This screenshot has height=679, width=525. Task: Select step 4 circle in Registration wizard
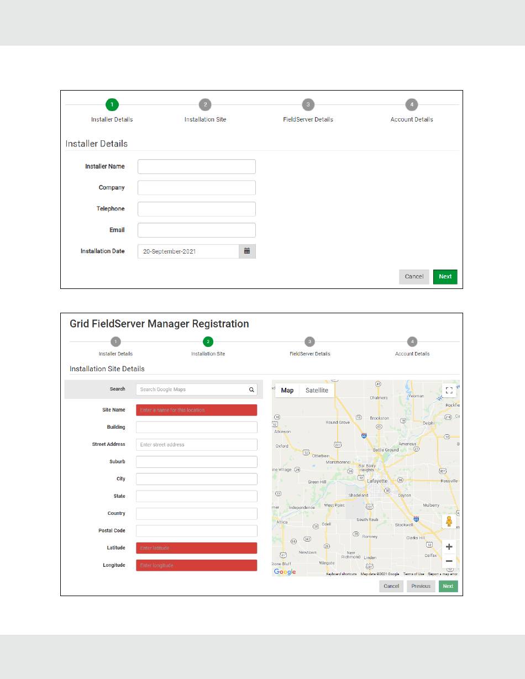[x=412, y=342]
